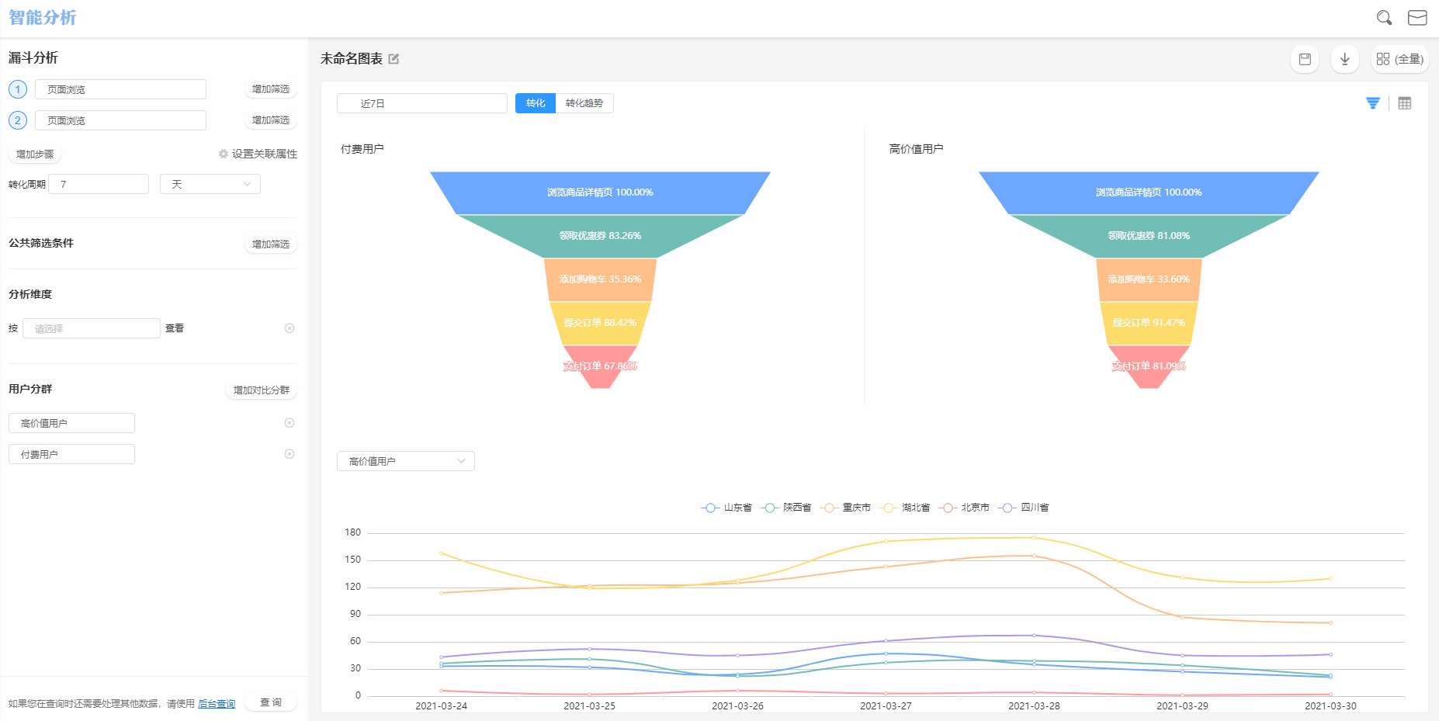The image size is (1439, 721).
Task: Click 高价值用户 funnel 提交订单 91.47% segment
Action: click(x=1149, y=323)
